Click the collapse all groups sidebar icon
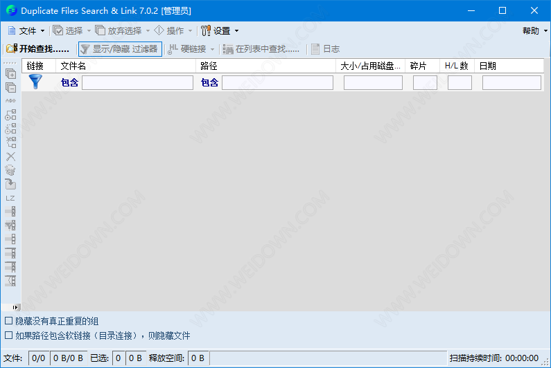This screenshot has height=368, width=551. click(10, 87)
